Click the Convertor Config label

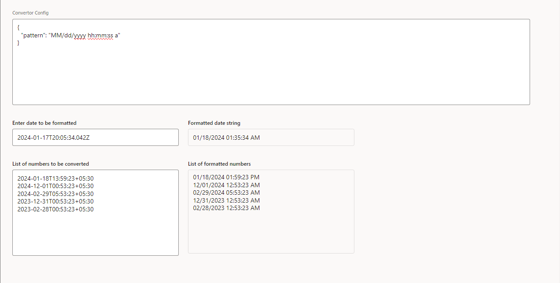(30, 13)
